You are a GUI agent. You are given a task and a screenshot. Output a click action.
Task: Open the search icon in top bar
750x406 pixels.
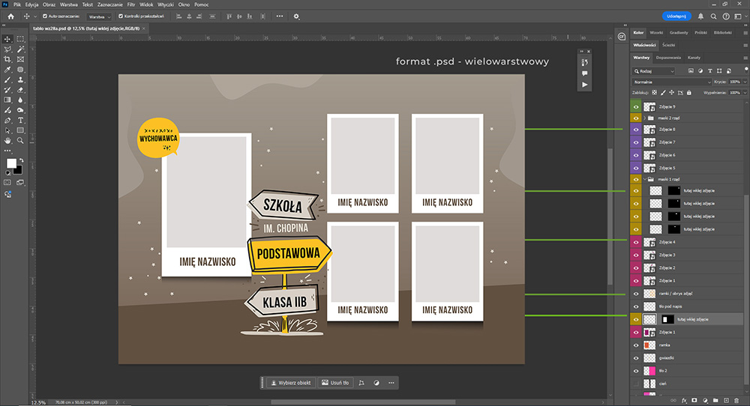pos(714,16)
